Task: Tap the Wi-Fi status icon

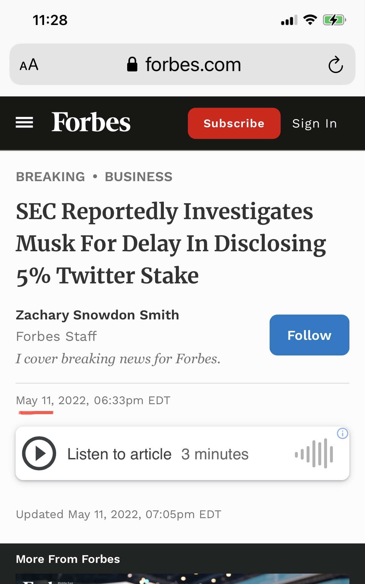Action: point(310,20)
